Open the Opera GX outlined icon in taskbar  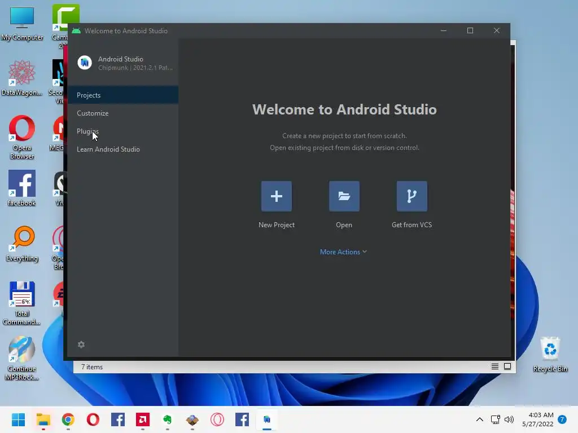[217, 419]
